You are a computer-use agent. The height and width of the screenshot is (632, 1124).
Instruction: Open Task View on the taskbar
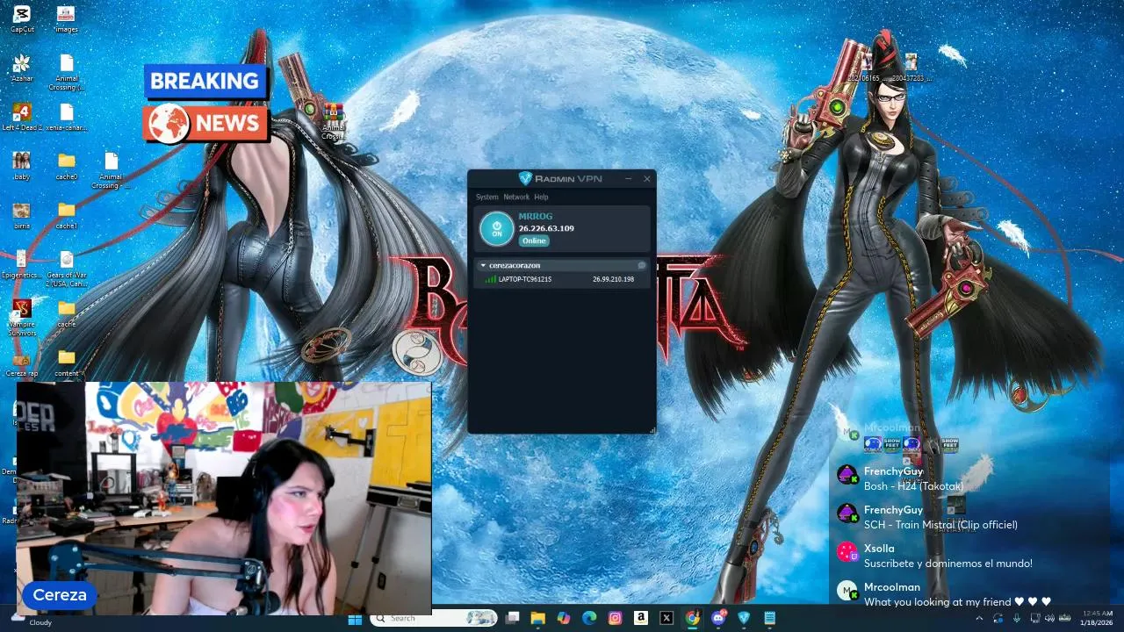click(513, 619)
